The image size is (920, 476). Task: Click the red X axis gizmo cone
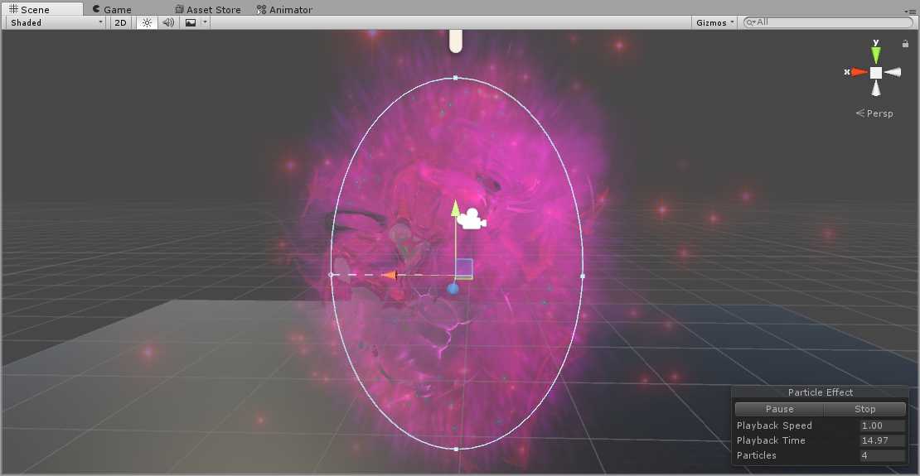858,73
